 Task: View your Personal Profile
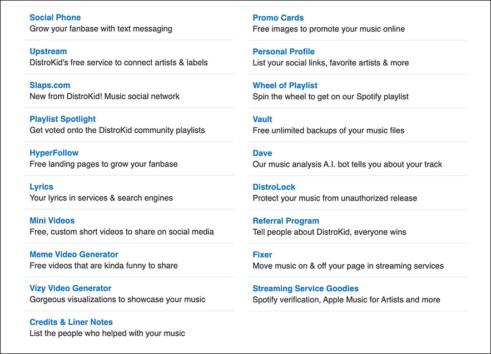point(284,51)
